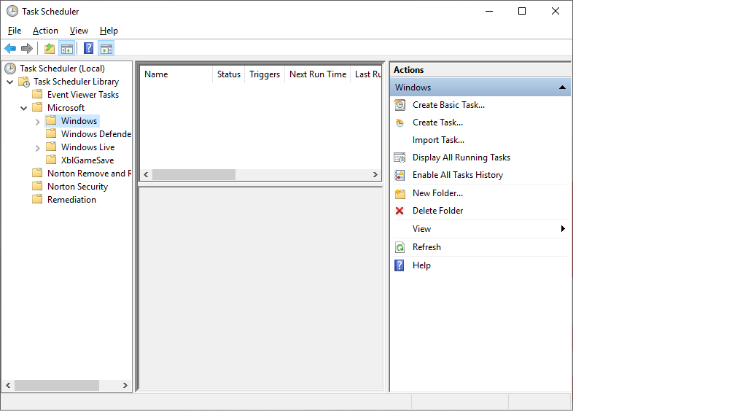748x420 pixels.
Task: Click Create Basic Task in Actions
Action: (x=448, y=105)
